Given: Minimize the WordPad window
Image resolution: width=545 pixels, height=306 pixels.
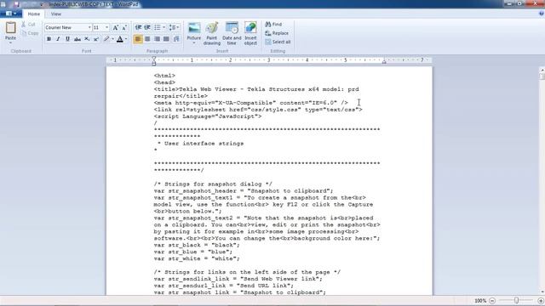Looking at the screenshot, I should pyautogui.click(x=509, y=3).
